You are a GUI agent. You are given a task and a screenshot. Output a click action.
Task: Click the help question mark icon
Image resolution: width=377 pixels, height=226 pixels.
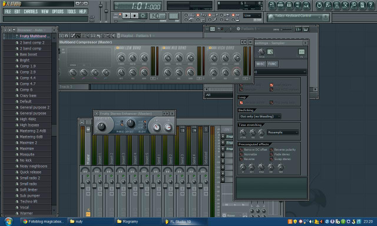(371, 5)
